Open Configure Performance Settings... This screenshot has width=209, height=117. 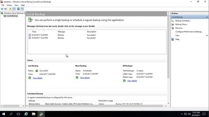pos(189,32)
